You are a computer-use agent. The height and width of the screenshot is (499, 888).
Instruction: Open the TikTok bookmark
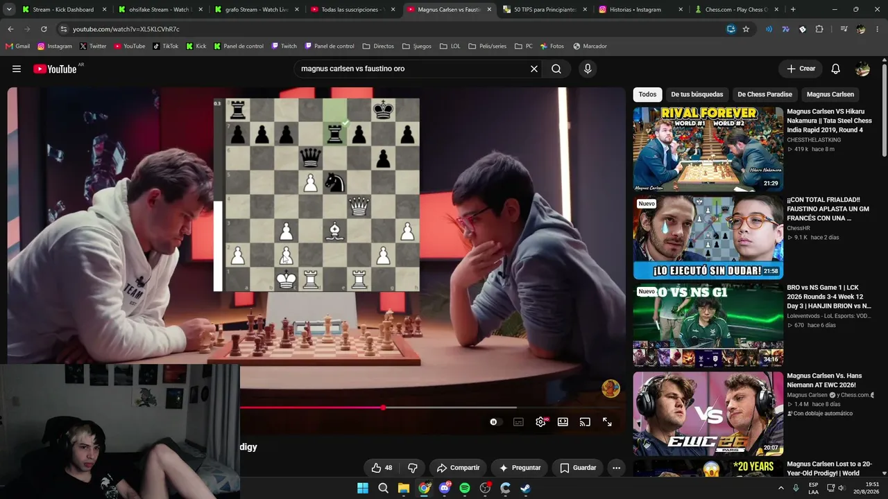[165, 46]
